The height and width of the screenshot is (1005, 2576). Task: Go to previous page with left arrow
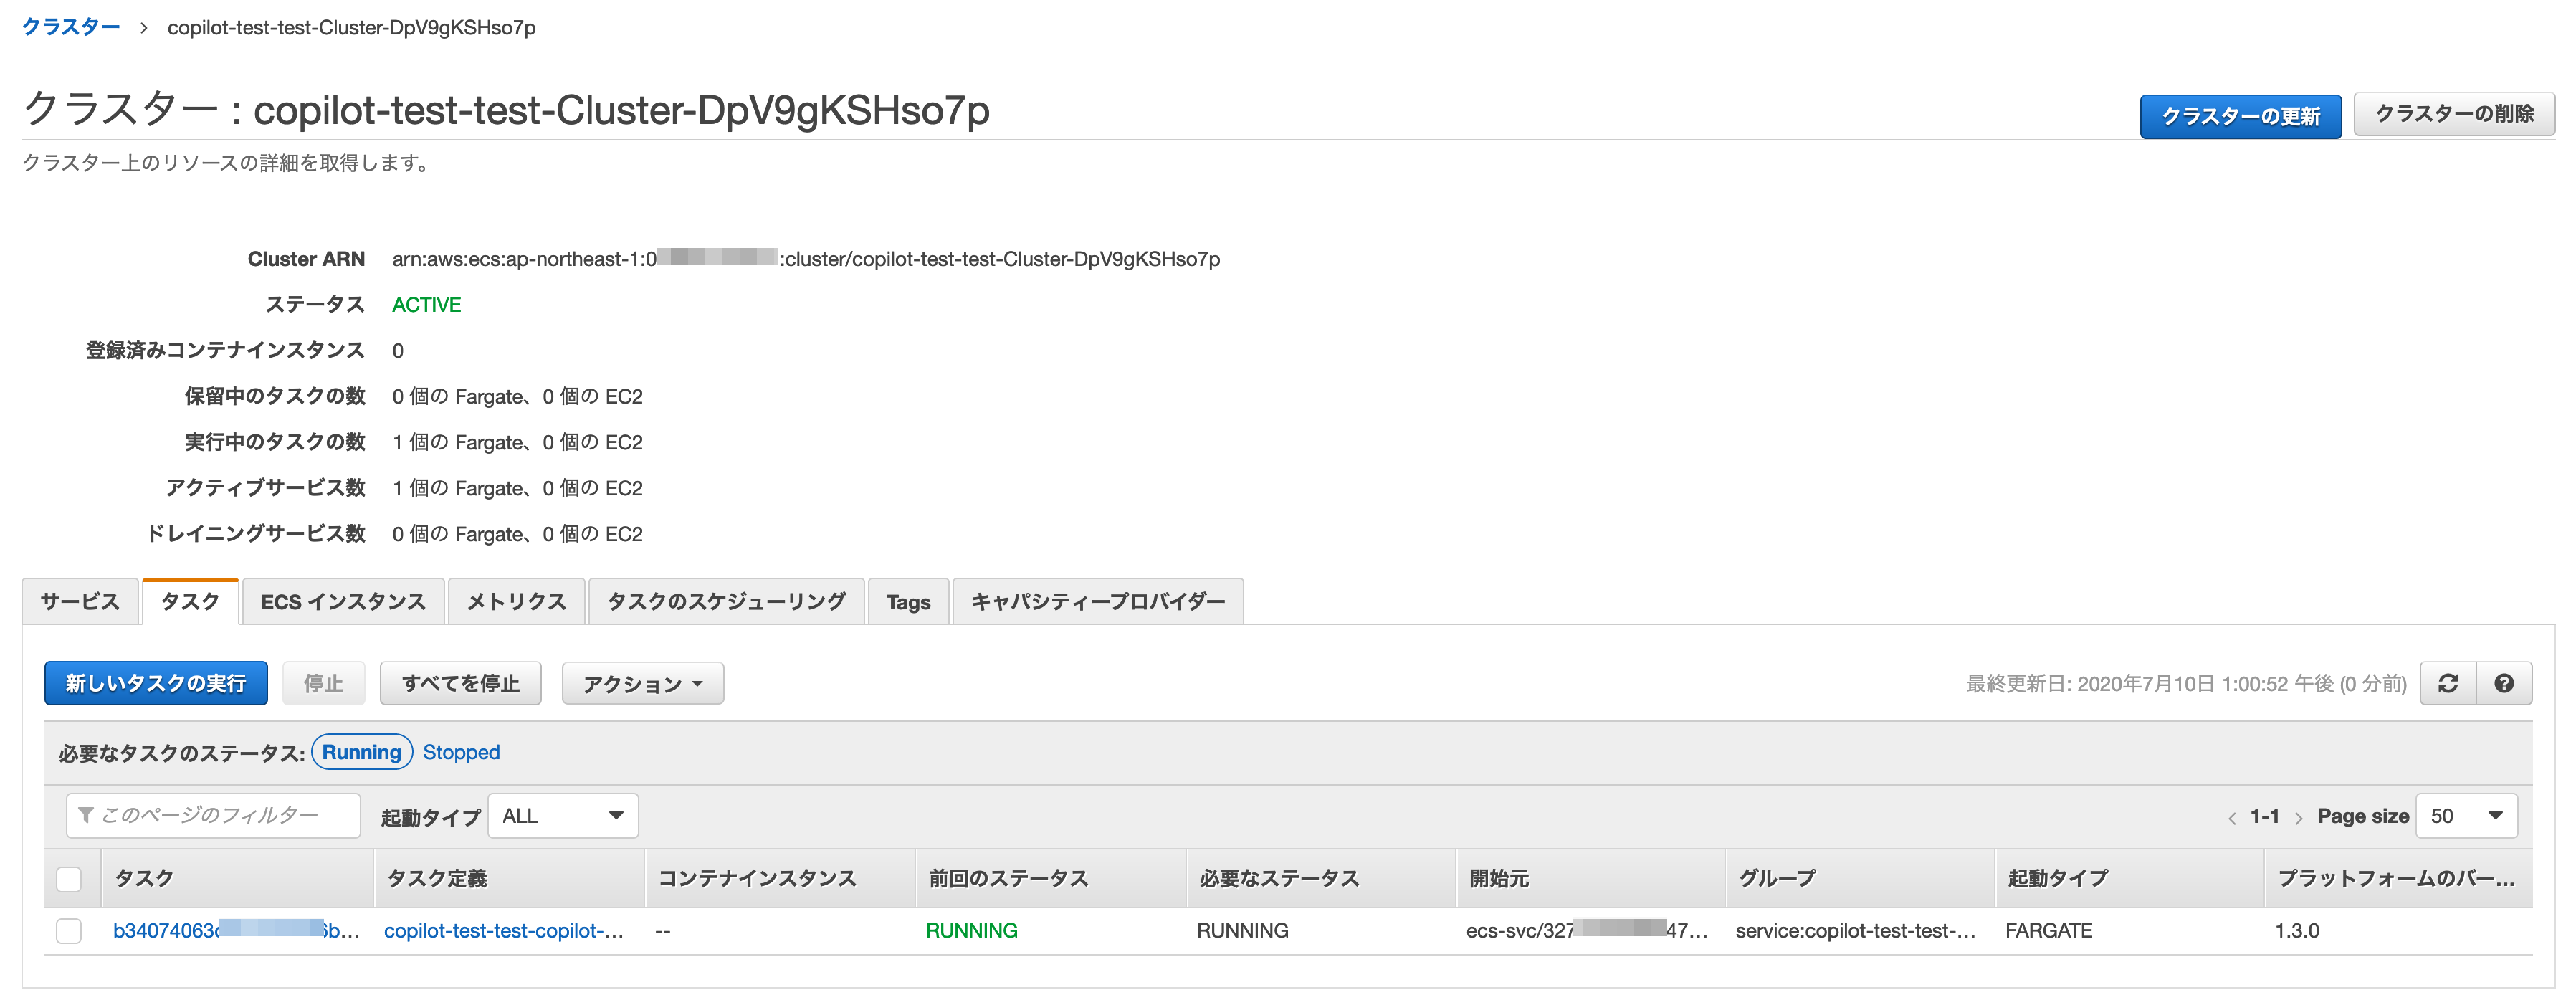pos(2232,816)
